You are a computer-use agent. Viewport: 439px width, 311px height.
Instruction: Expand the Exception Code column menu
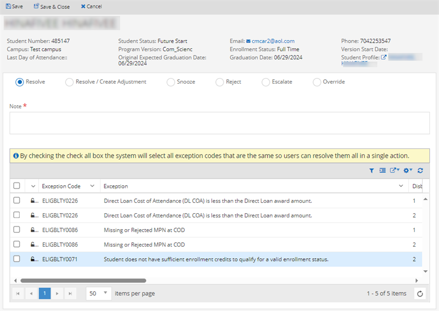tap(92, 186)
